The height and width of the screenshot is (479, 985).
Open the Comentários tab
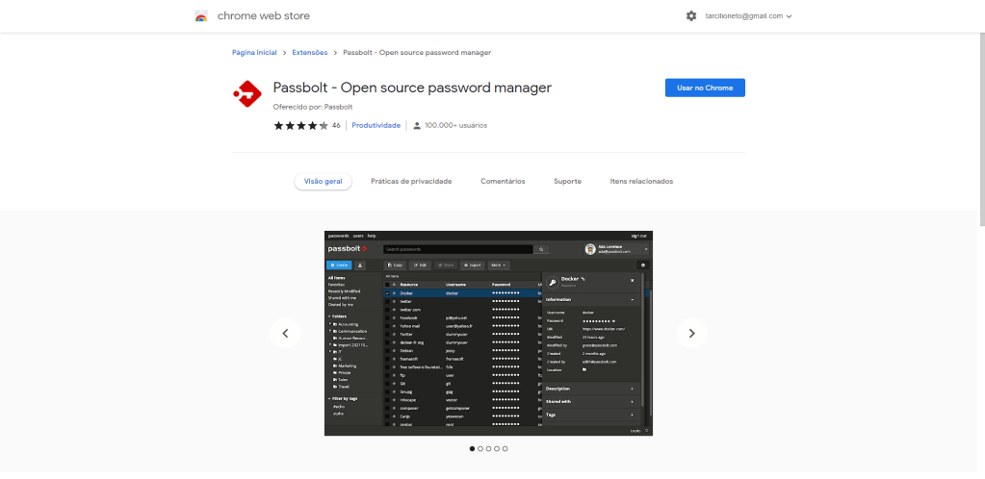pyautogui.click(x=503, y=181)
